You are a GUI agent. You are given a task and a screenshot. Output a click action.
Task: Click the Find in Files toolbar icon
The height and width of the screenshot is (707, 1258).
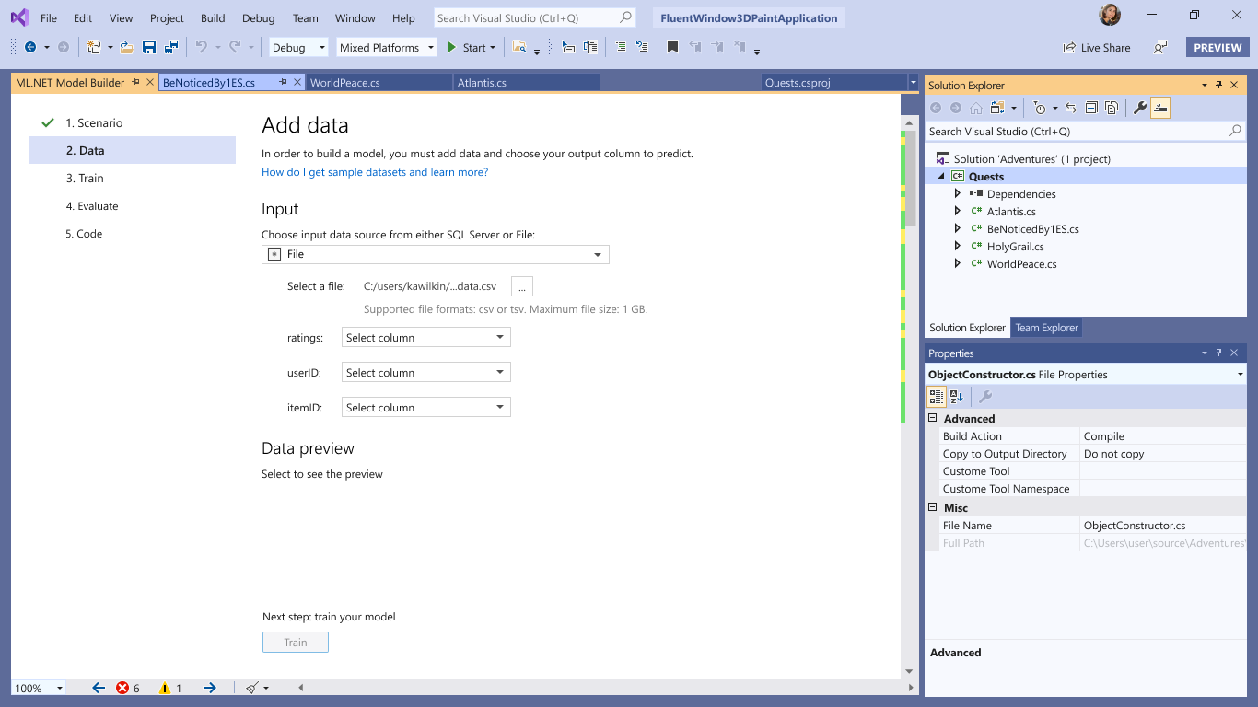pyautogui.click(x=519, y=47)
